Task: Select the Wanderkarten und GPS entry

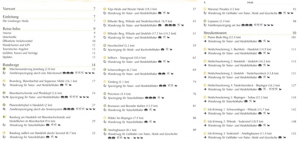Action: click(16, 45)
